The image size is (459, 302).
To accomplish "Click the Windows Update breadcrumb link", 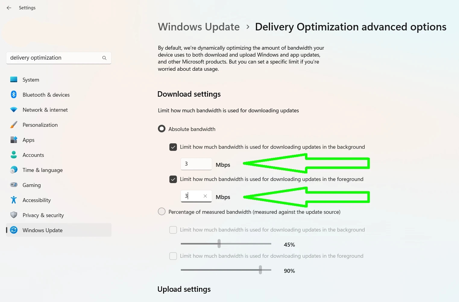I will [199, 27].
